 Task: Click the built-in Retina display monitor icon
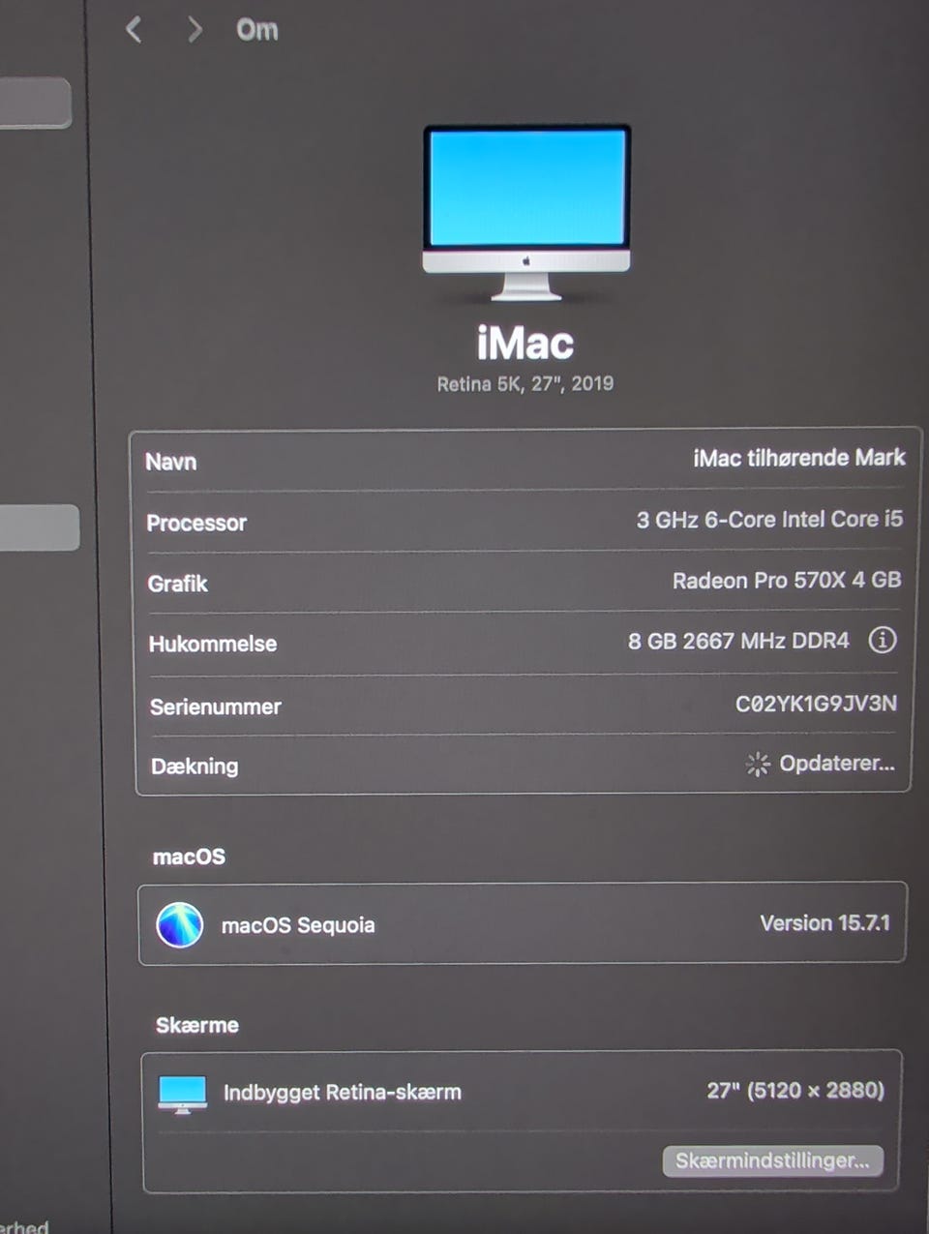tap(182, 1094)
